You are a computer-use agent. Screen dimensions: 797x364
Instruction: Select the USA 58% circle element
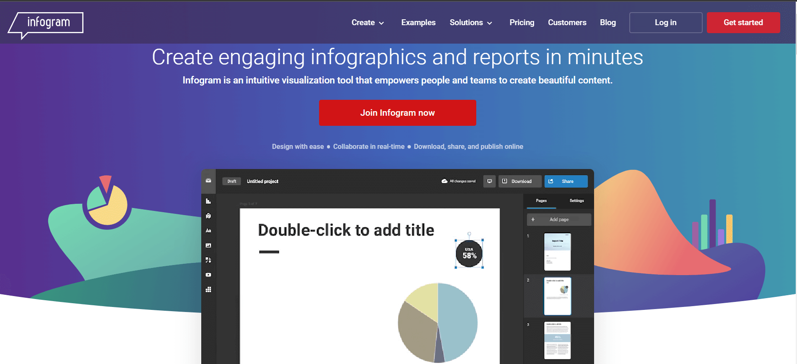tap(469, 254)
